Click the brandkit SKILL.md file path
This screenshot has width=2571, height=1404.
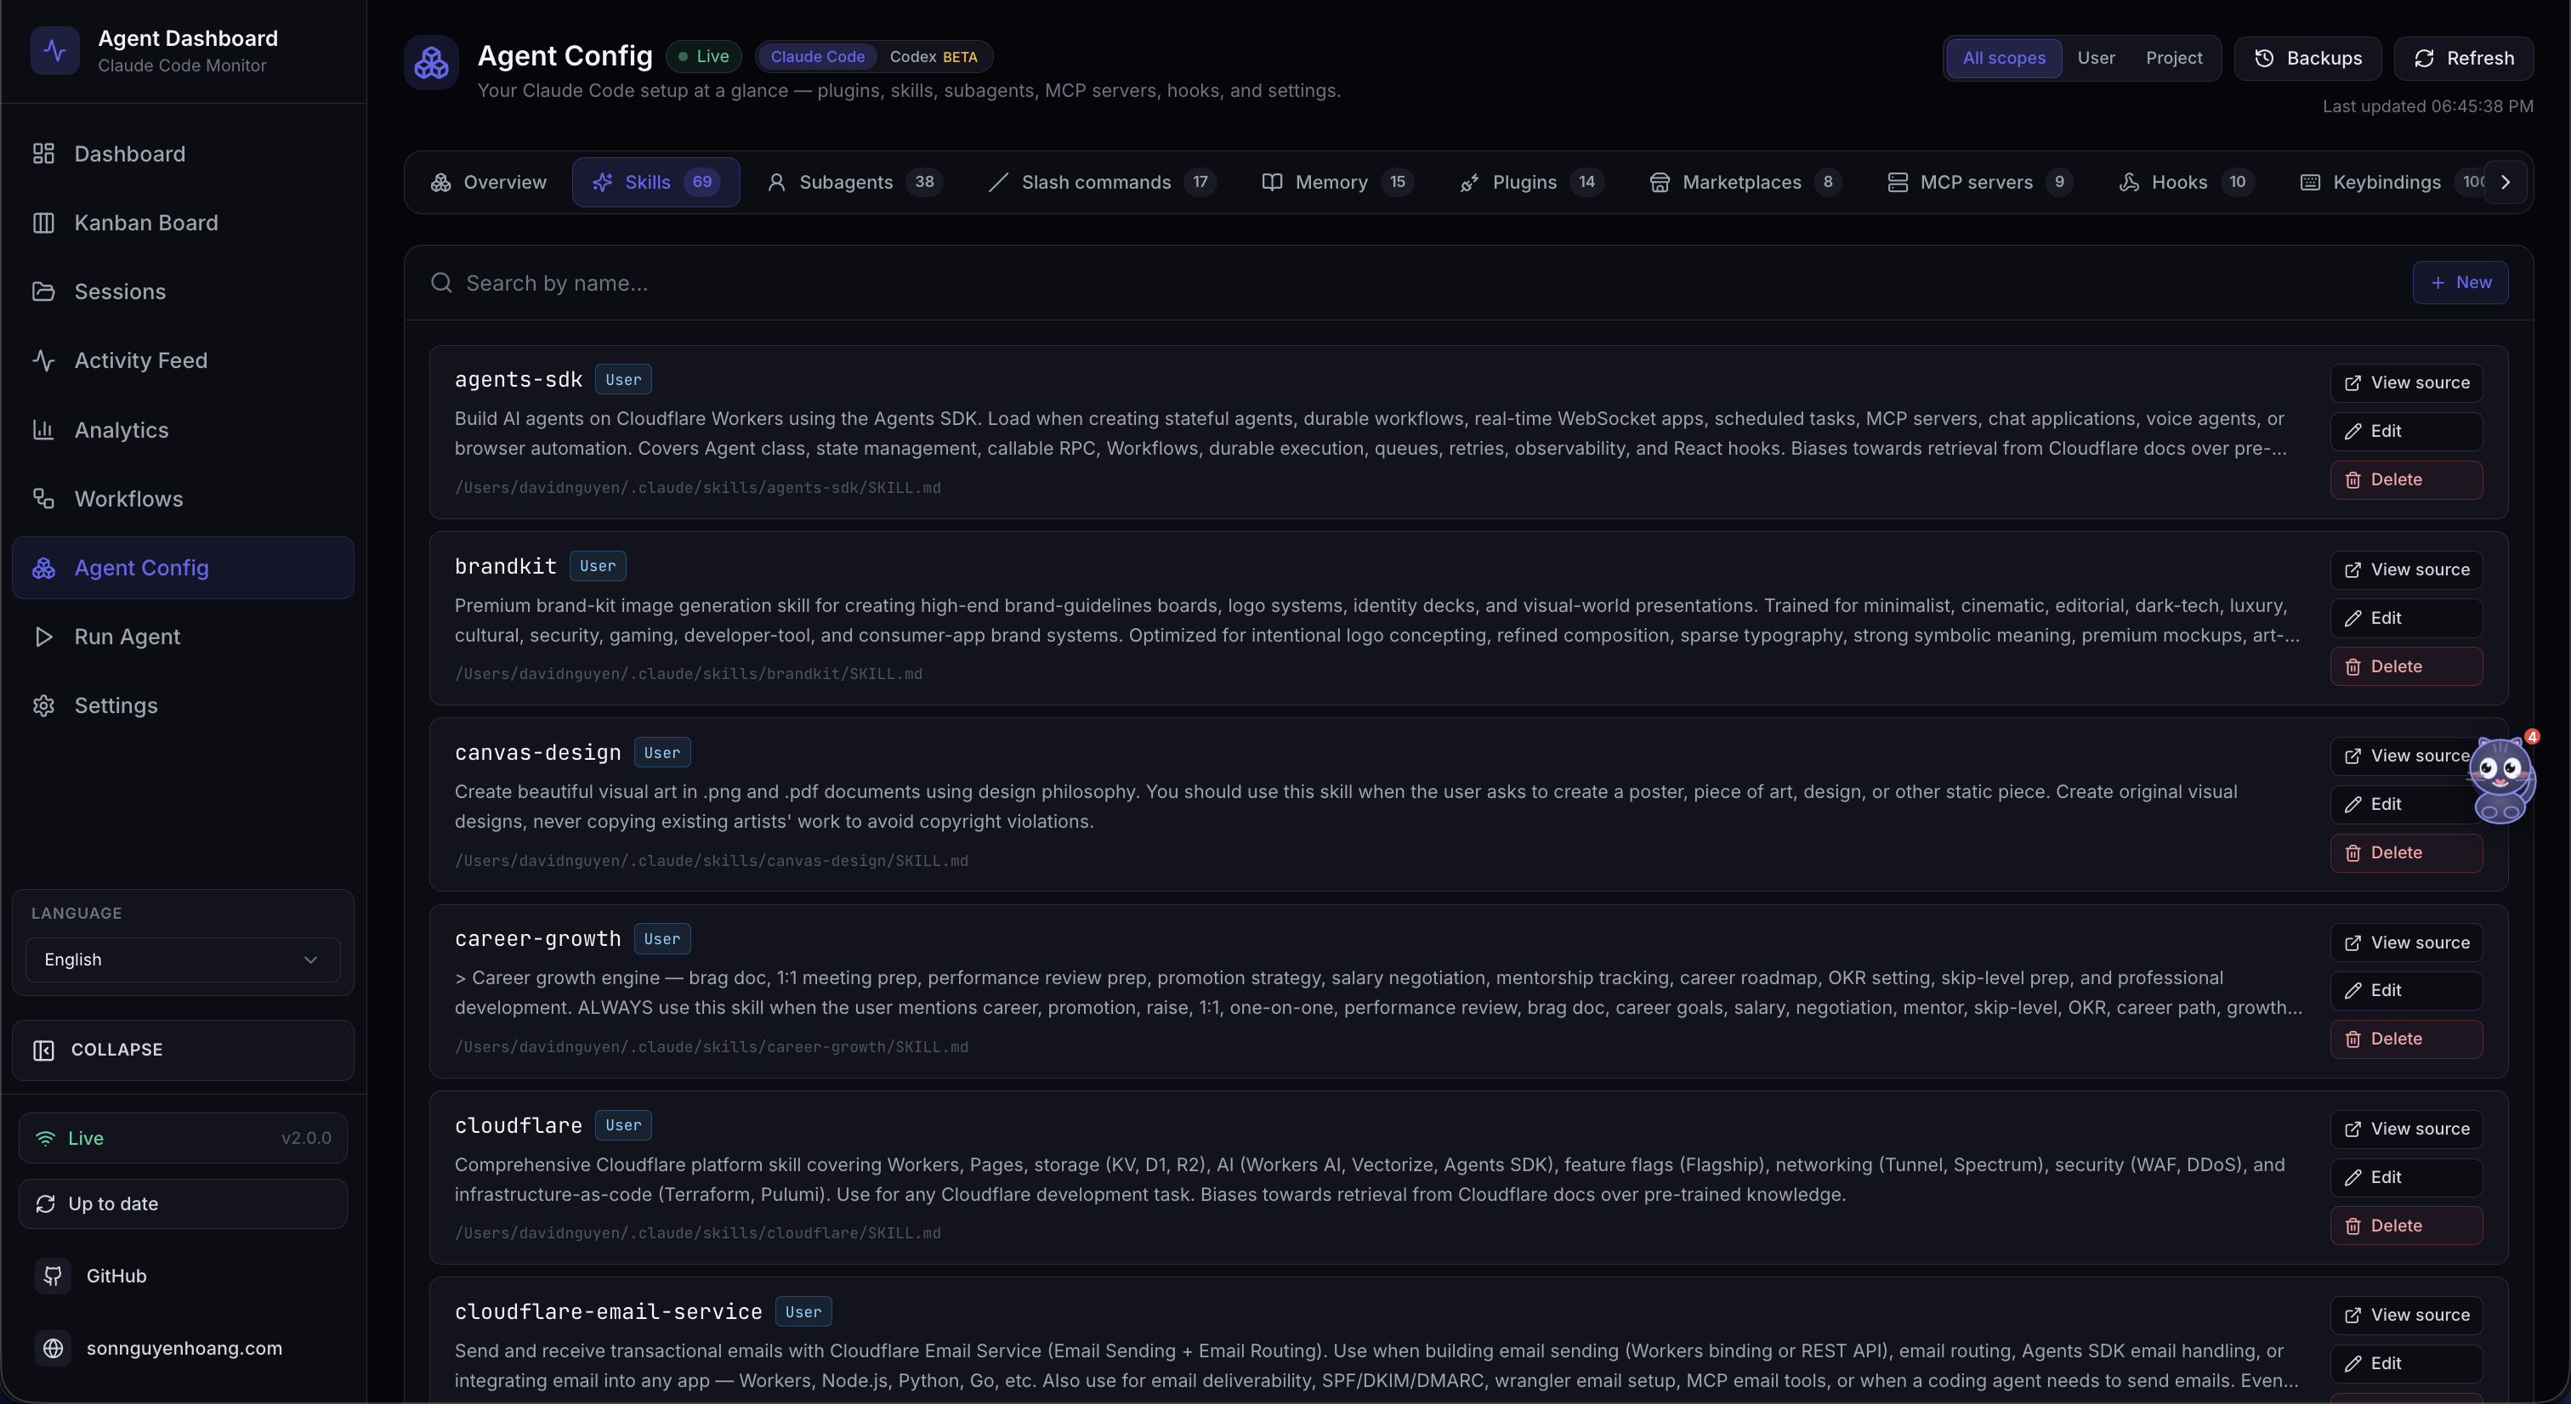click(x=689, y=675)
